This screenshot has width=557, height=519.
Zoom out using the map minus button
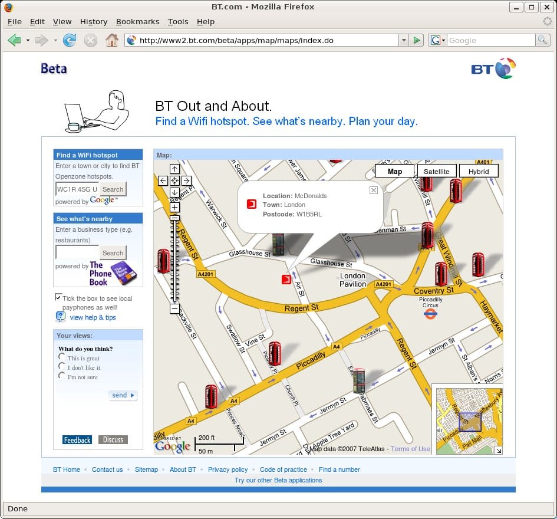(x=174, y=308)
